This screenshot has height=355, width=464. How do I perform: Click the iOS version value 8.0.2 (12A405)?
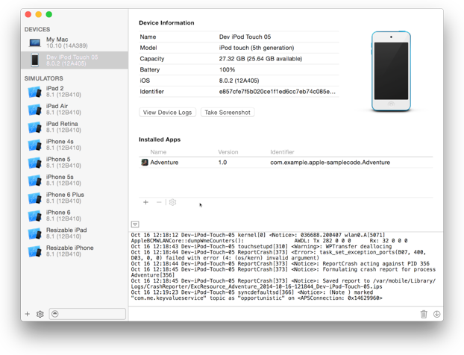pos(239,81)
